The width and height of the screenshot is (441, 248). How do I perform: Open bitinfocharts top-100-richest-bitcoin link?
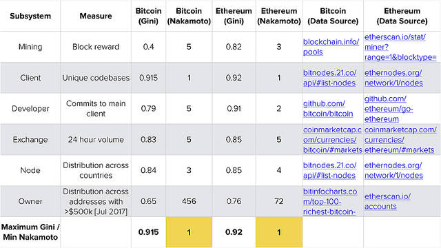[x=330, y=201]
